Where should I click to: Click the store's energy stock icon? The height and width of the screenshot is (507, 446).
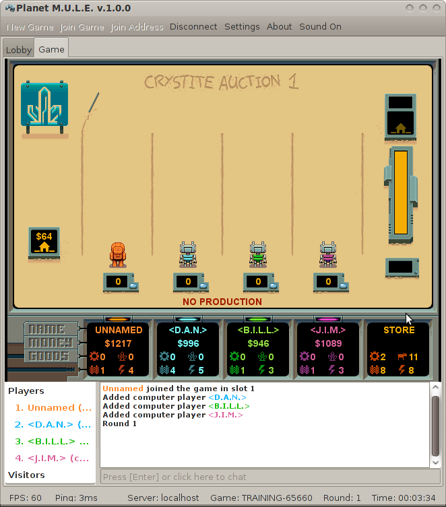click(x=402, y=370)
